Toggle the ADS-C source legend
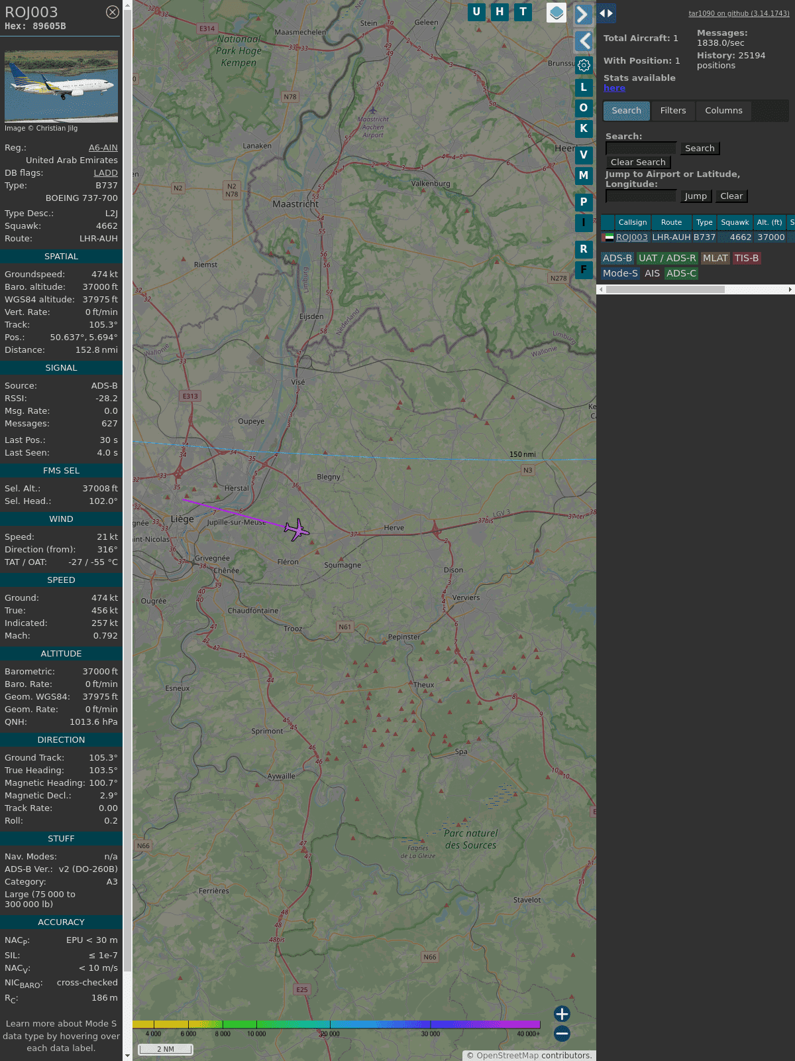The height and width of the screenshot is (1061, 795). [x=682, y=274]
